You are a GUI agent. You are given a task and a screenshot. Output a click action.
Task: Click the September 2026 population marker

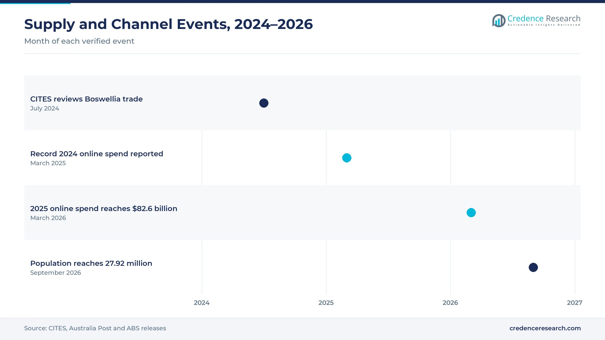point(533,267)
